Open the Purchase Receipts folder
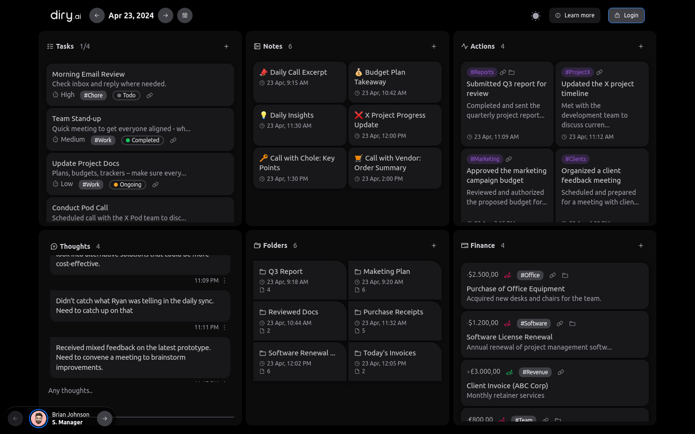This screenshot has height=434, width=695. (x=395, y=321)
